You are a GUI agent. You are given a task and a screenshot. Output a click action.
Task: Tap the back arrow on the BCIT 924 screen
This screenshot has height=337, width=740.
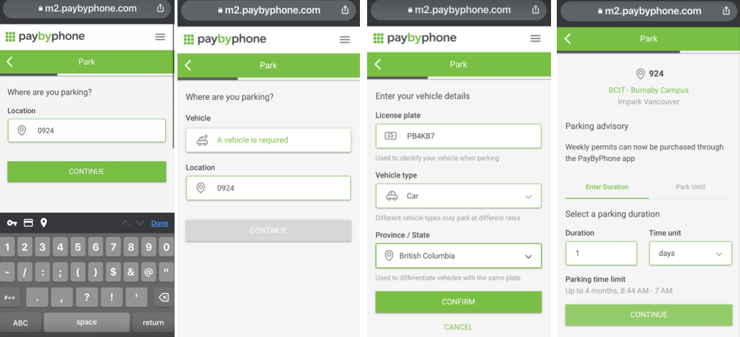pos(568,39)
